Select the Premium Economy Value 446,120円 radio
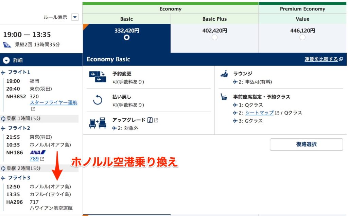 (x=302, y=37)
